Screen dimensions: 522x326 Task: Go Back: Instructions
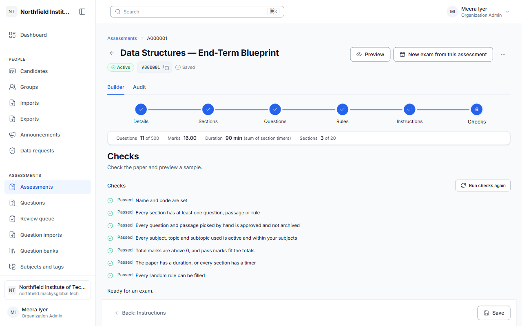140,313
